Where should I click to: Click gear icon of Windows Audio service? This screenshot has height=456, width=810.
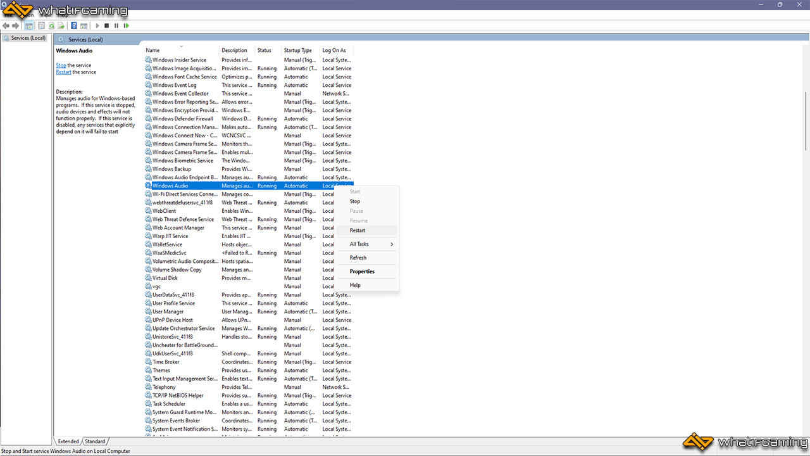[x=149, y=186]
